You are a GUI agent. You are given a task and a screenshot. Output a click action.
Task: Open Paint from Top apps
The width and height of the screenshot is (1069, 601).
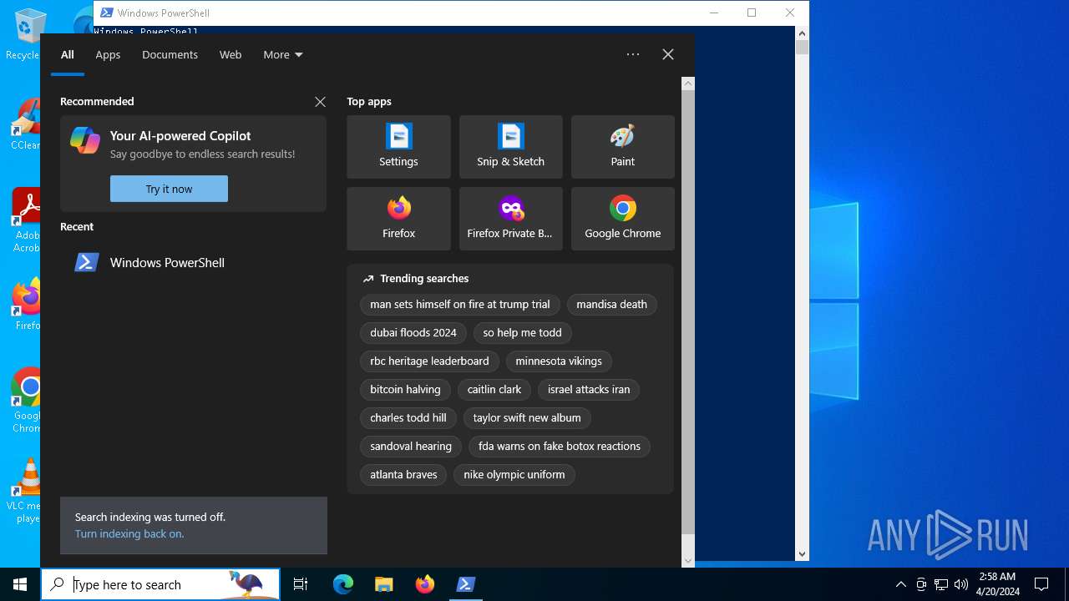pyautogui.click(x=622, y=147)
